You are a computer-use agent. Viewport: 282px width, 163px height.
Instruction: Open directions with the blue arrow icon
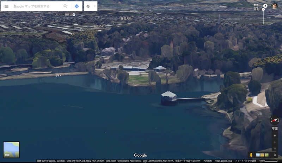tap(76, 6)
